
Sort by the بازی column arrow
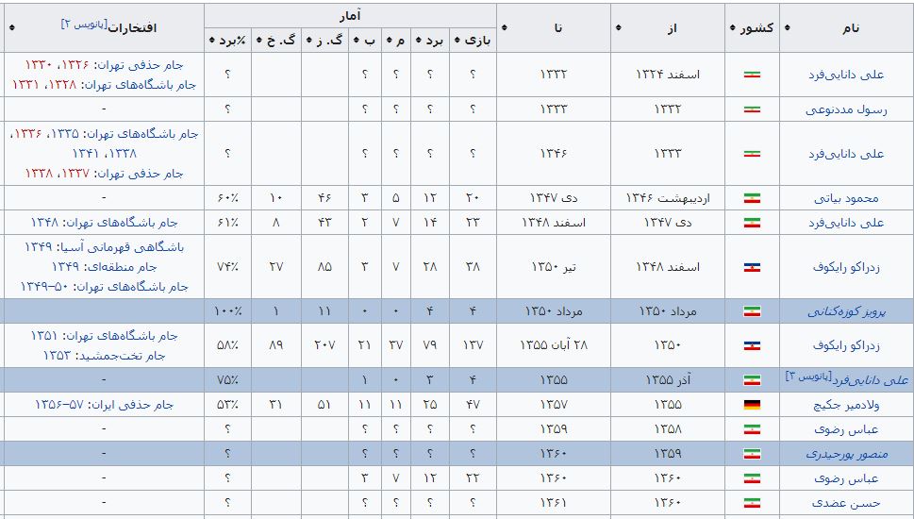click(x=457, y=40)
